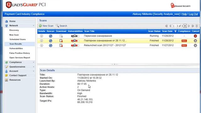Go to last page of scans

pos(193,26)
